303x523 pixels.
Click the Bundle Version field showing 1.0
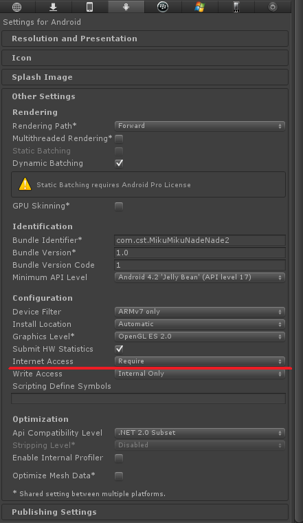[x=200, y=253]
